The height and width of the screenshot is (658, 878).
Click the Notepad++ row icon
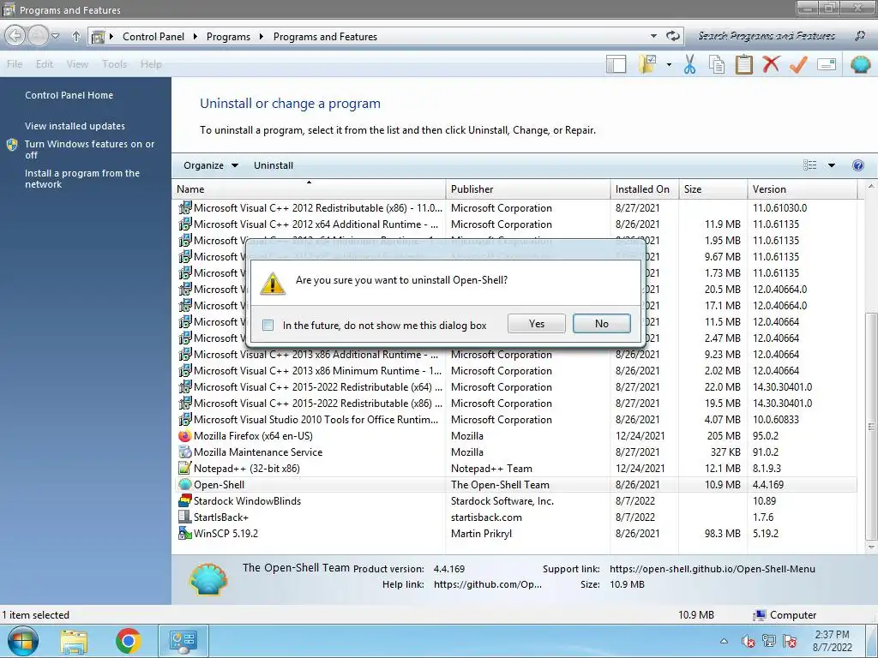click(x=185, y=469)
